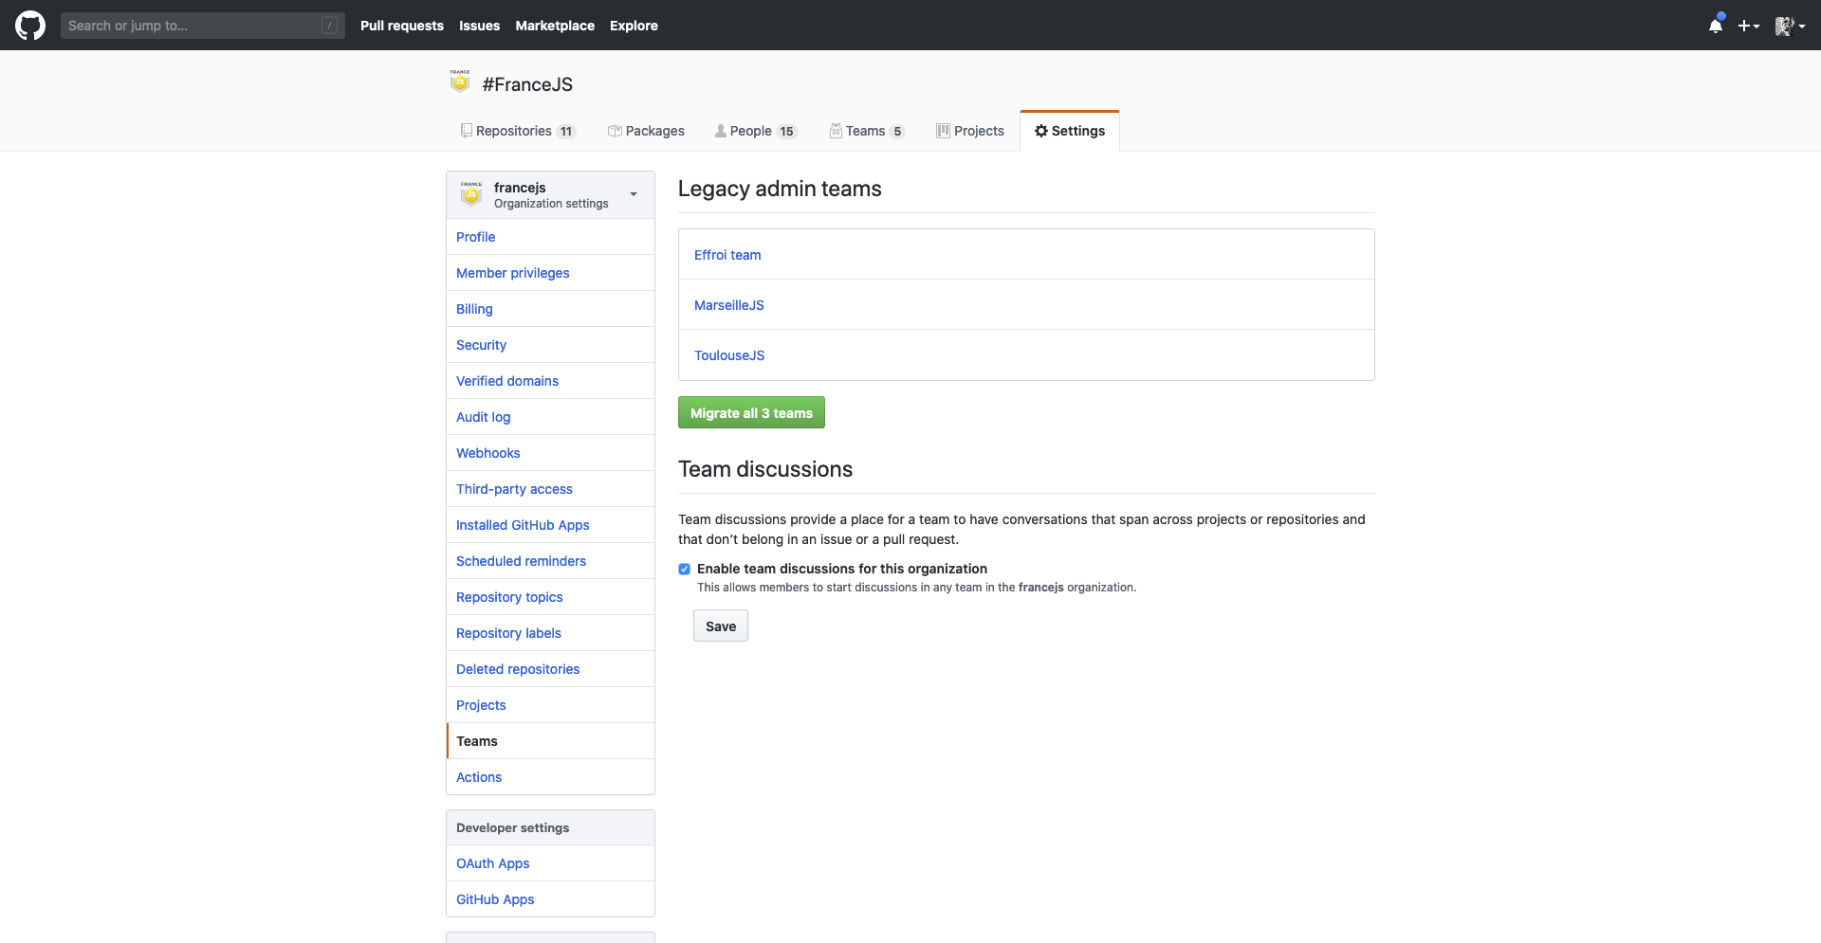Open the user avatar menu

1790,26
